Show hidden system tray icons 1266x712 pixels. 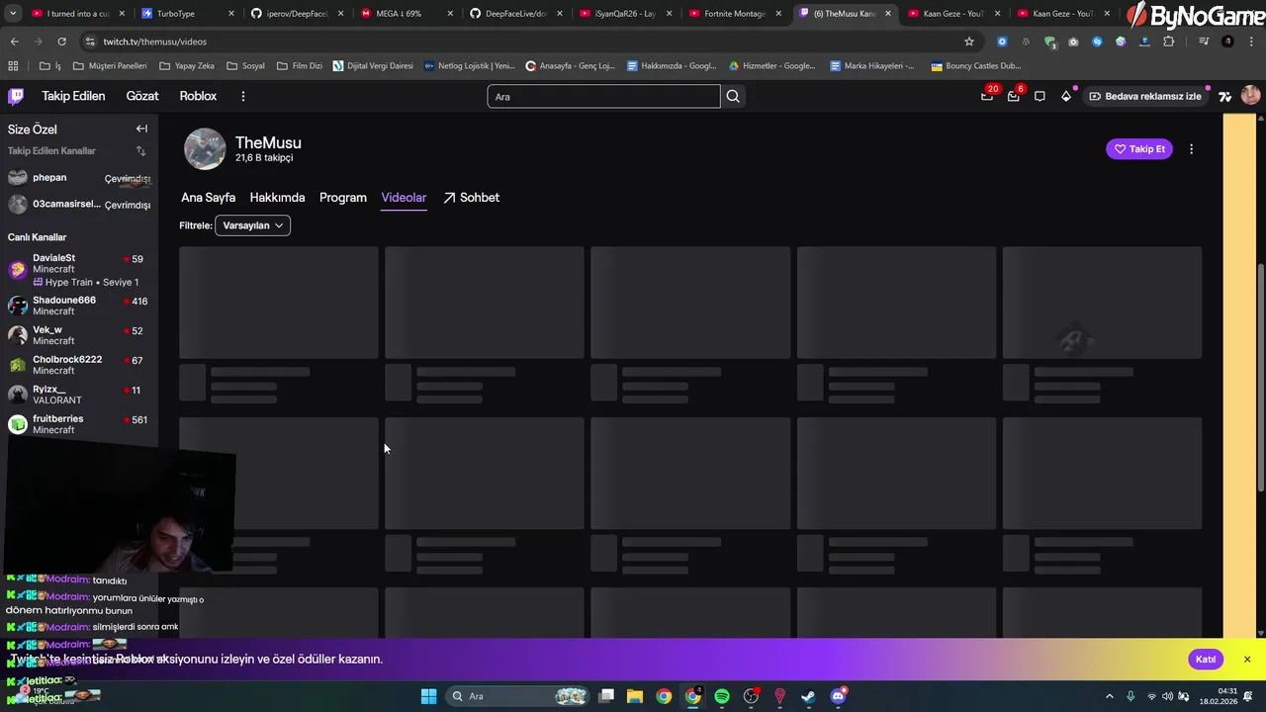[1109, 696]
